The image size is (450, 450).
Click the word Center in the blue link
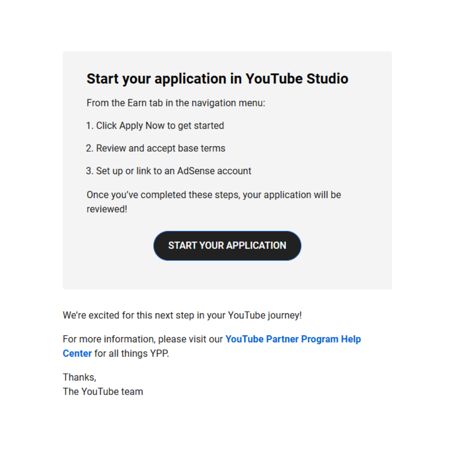[77, 353]
